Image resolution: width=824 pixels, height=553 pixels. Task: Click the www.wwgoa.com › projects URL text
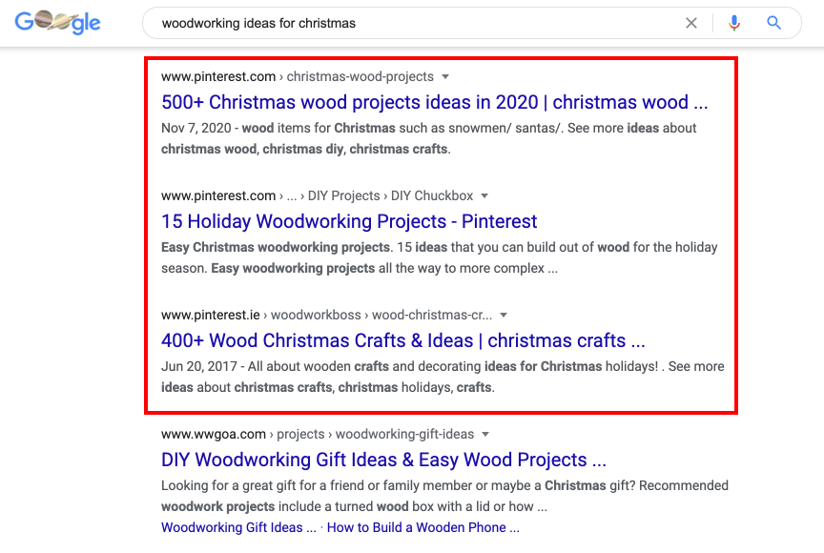coord(318,435)
